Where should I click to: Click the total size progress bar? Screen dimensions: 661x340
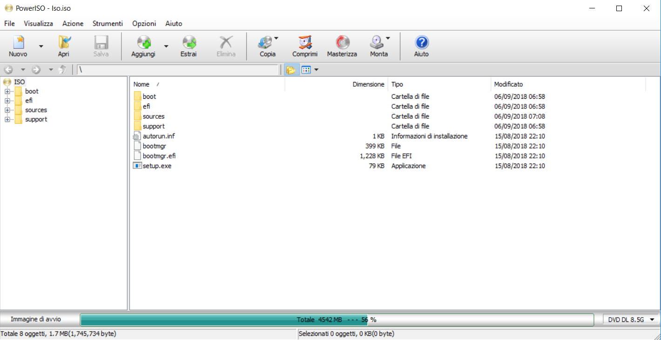tap(337, 320)
